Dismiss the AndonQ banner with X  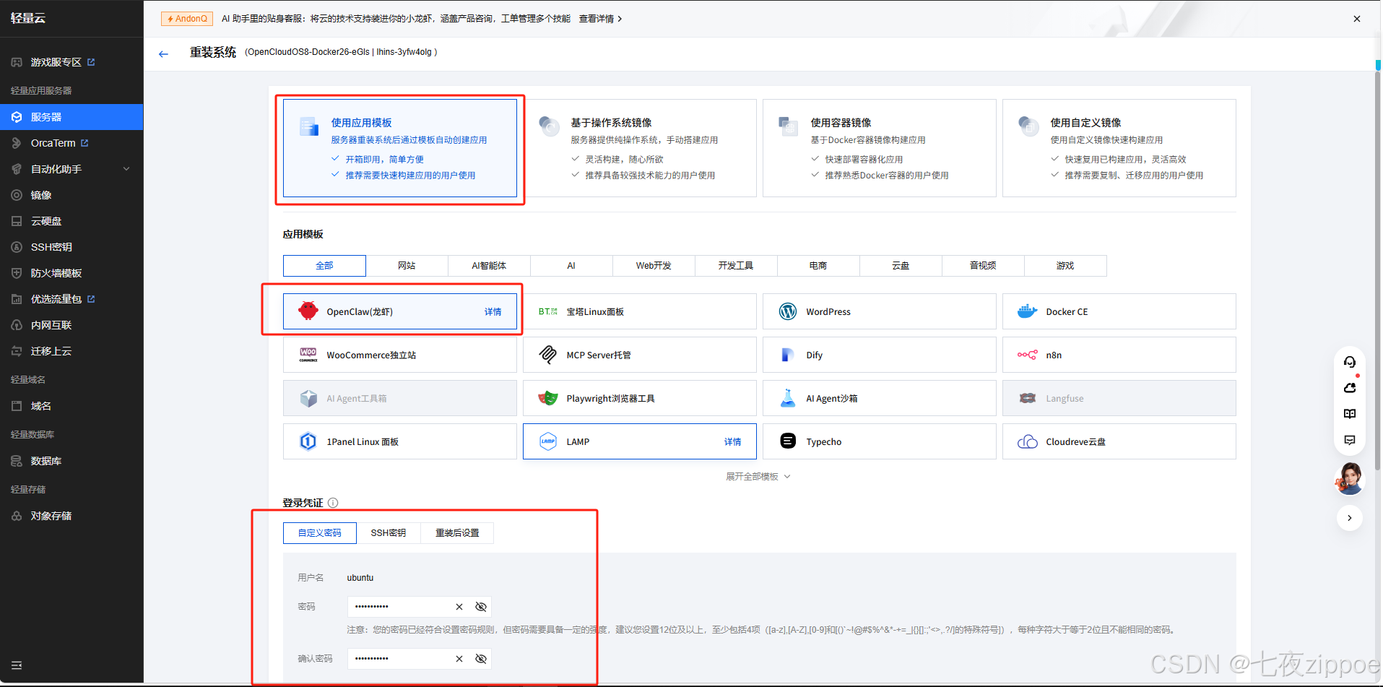coord(1357,19)
